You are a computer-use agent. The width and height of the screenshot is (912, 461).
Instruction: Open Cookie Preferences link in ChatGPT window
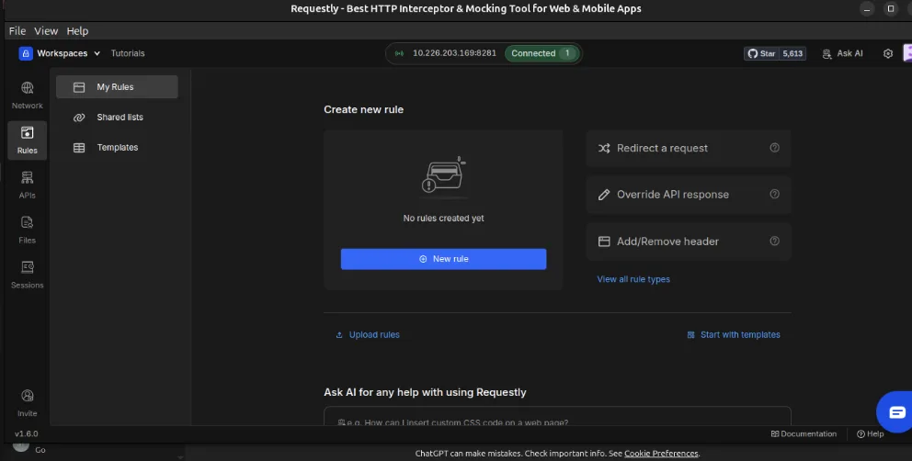pos(661,454)
